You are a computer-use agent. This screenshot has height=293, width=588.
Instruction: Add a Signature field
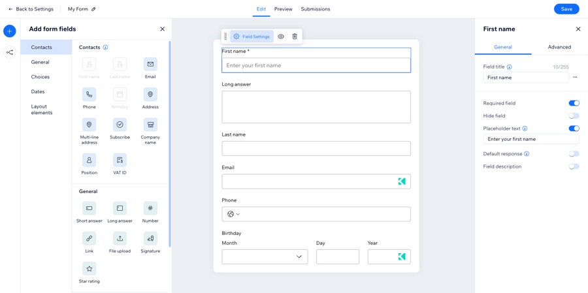point(150,238)
